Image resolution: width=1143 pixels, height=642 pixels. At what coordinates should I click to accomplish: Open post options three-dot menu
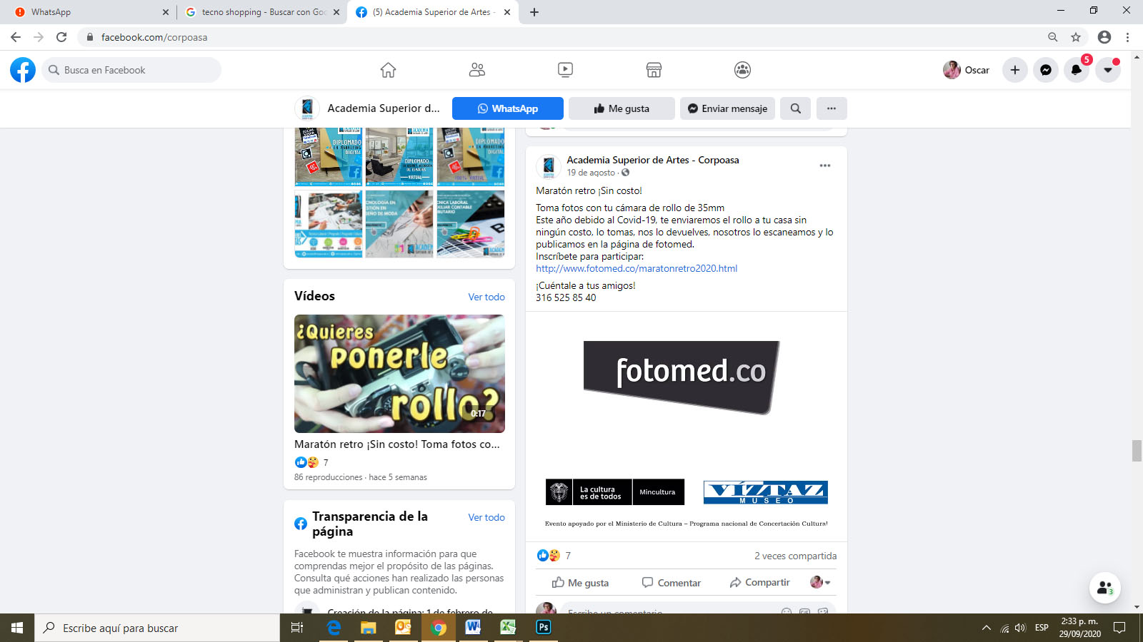coord(825,165)
